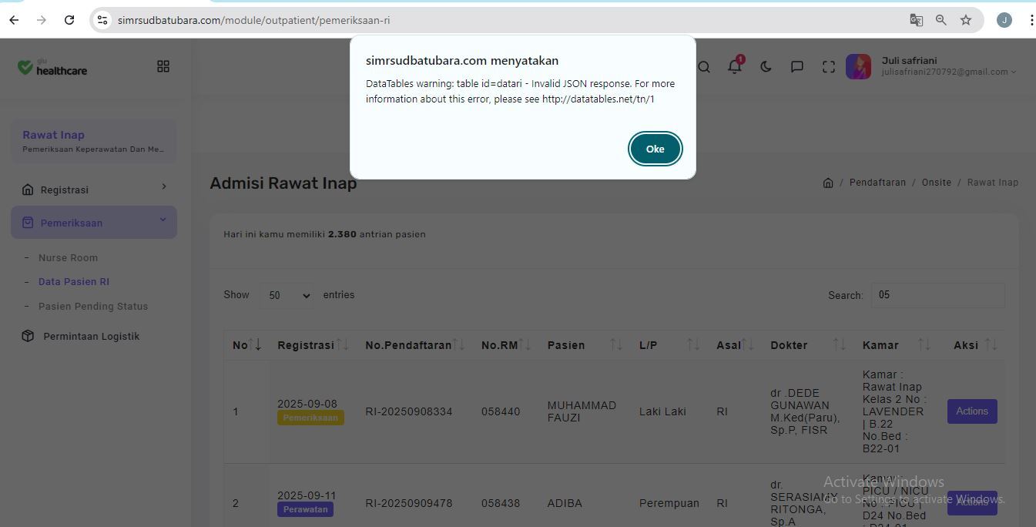
Task: Open notifications bell icon
Action: 735,66
